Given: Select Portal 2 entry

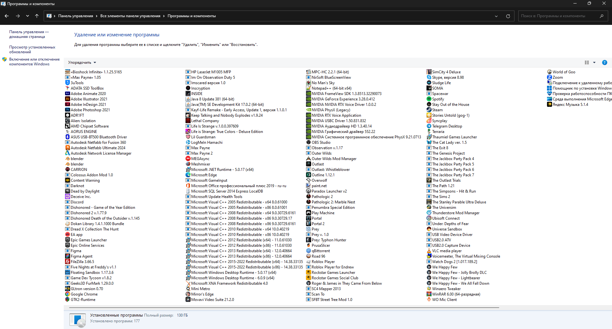Looking at the screenshot, I should point(315,224).
